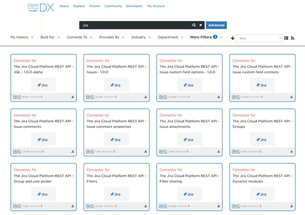This screenshot has width=305, height=215.
Task: Download the Filters connector
Action: pos(146,206)
